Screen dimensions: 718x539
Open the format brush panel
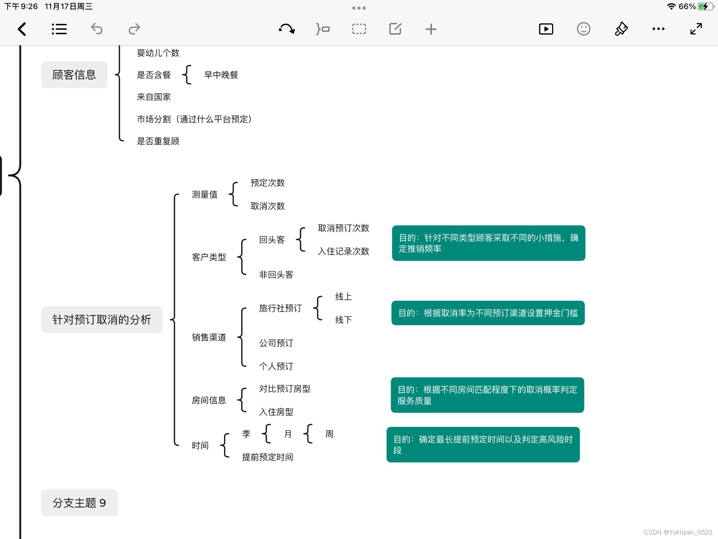[621, 29]
